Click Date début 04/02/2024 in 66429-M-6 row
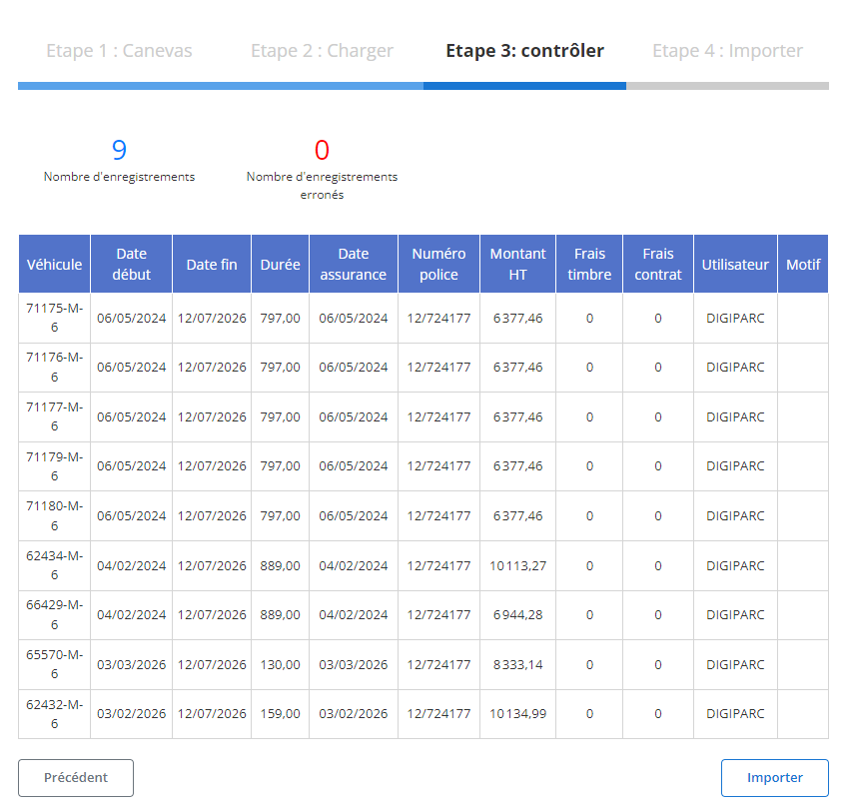Viewport: 847px width, 812px height. point(131,615)
